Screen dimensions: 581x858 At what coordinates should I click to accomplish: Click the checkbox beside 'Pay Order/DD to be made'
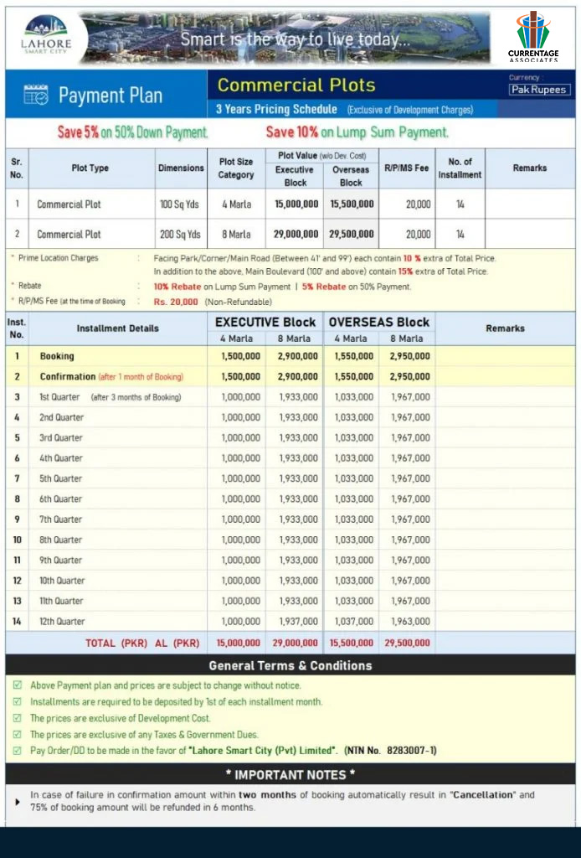18,750
